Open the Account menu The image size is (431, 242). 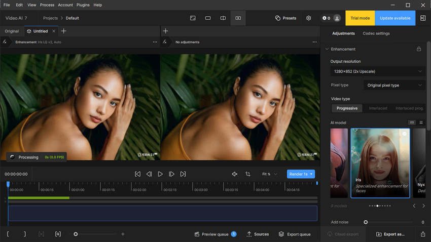point(65,5)
